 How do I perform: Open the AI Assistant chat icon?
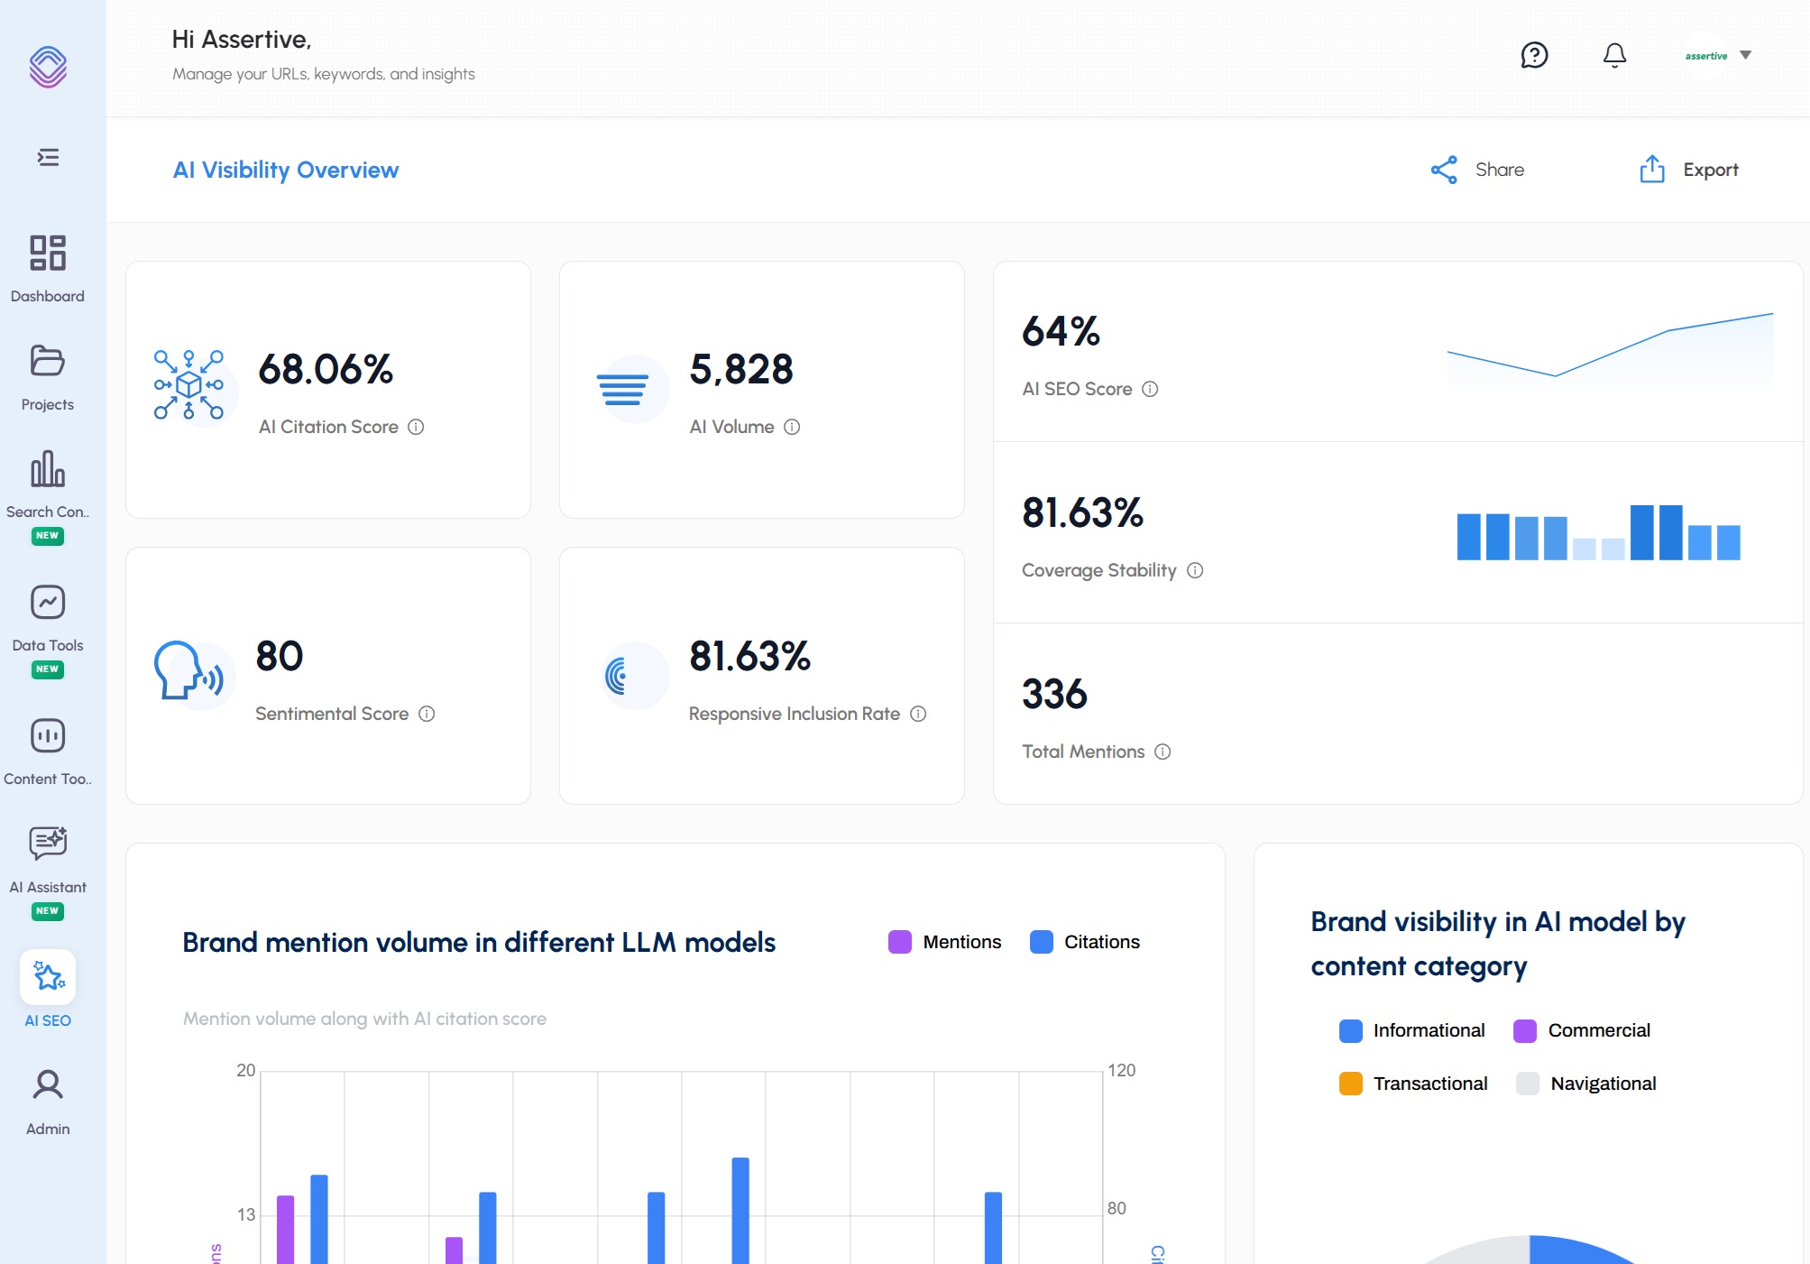[48, 843]
